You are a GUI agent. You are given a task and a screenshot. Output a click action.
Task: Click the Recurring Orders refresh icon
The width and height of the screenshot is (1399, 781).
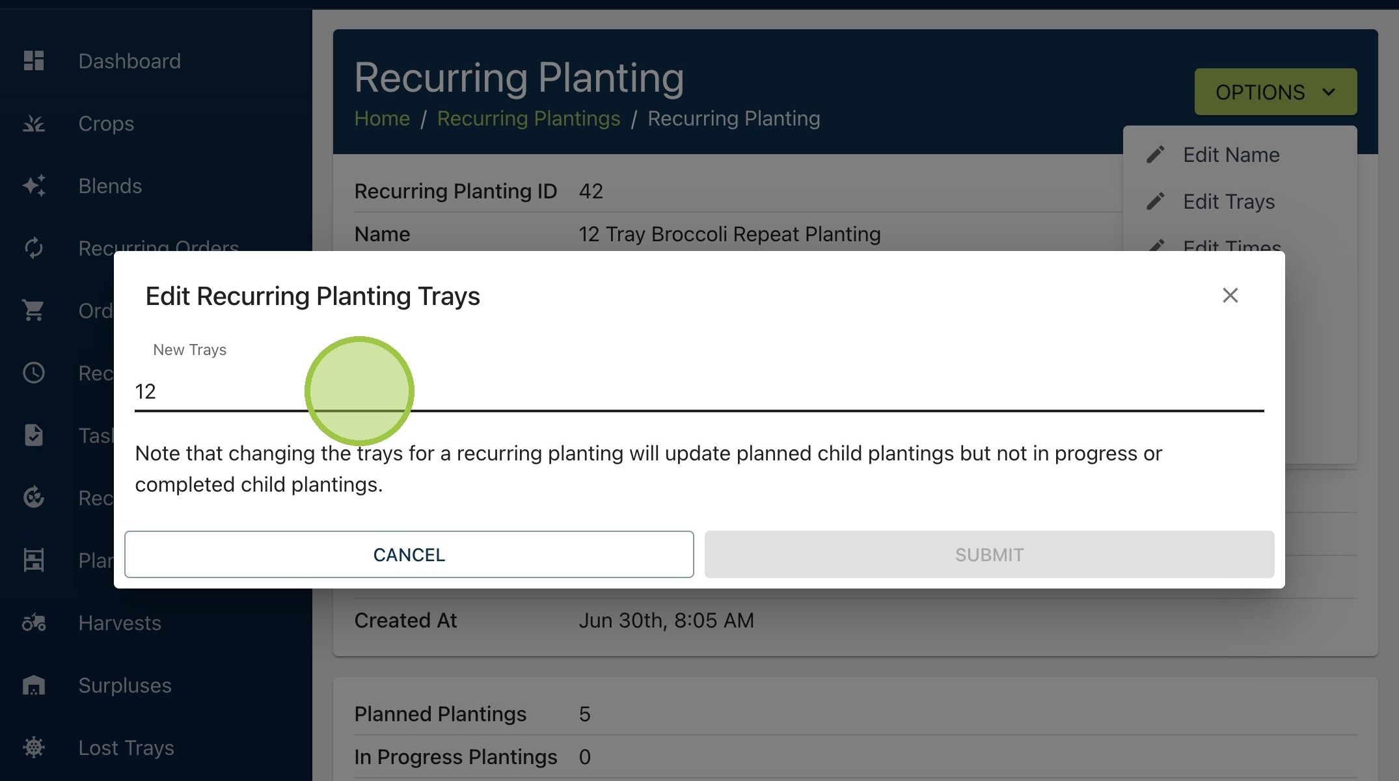(33, 248)
